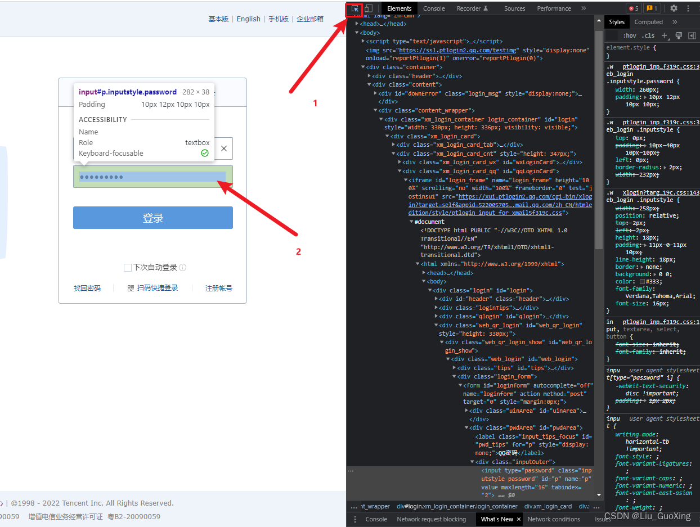Click the 注册帐号 link
Viewport: 700px width, 527px height.
pyautogui.click(x=219, y=288)
